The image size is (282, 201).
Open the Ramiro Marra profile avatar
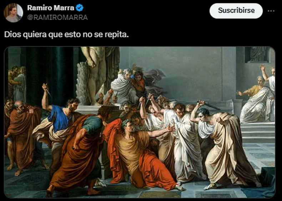[14, 13]
